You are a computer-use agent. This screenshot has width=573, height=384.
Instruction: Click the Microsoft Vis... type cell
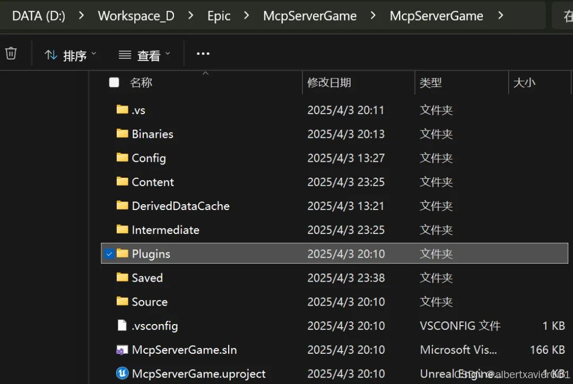pyautogui.click(x=458, y=350)
